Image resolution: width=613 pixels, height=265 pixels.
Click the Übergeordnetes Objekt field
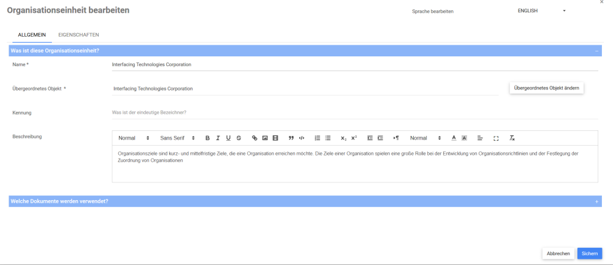coord(305,89)
